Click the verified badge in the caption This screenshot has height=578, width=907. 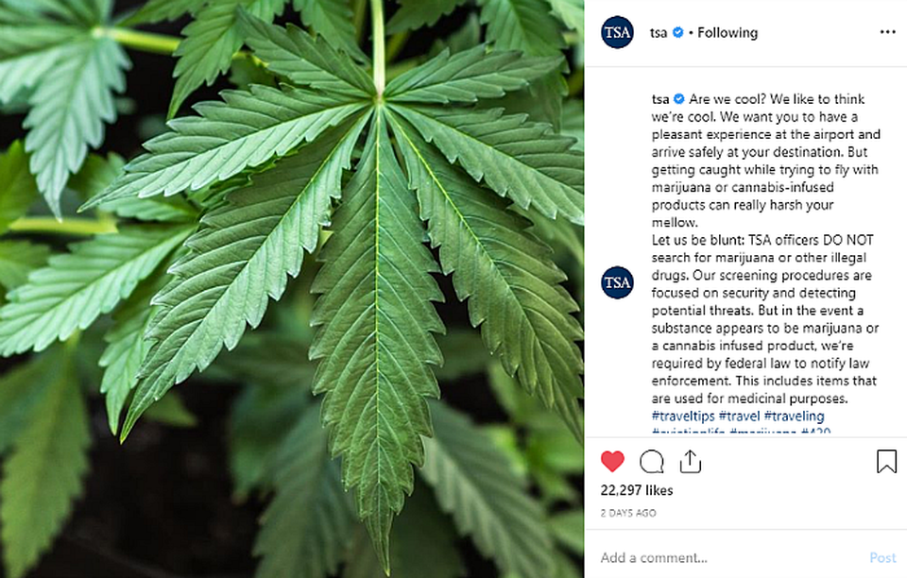coord(679,99)
